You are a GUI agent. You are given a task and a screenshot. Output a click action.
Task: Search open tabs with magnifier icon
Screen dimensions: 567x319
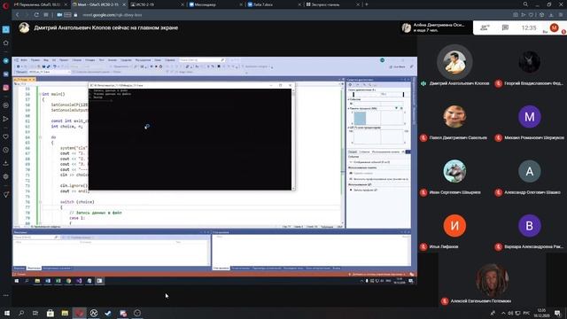tap(525, 4)
